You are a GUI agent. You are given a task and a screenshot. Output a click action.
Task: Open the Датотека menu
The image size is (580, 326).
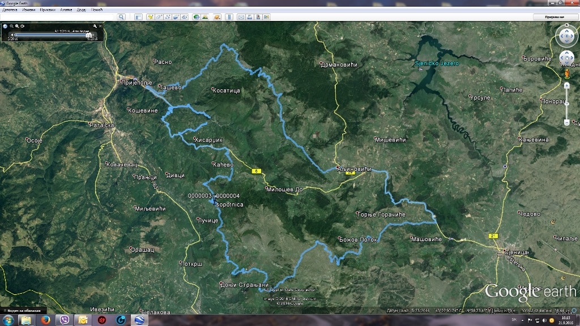click(10, 10)
